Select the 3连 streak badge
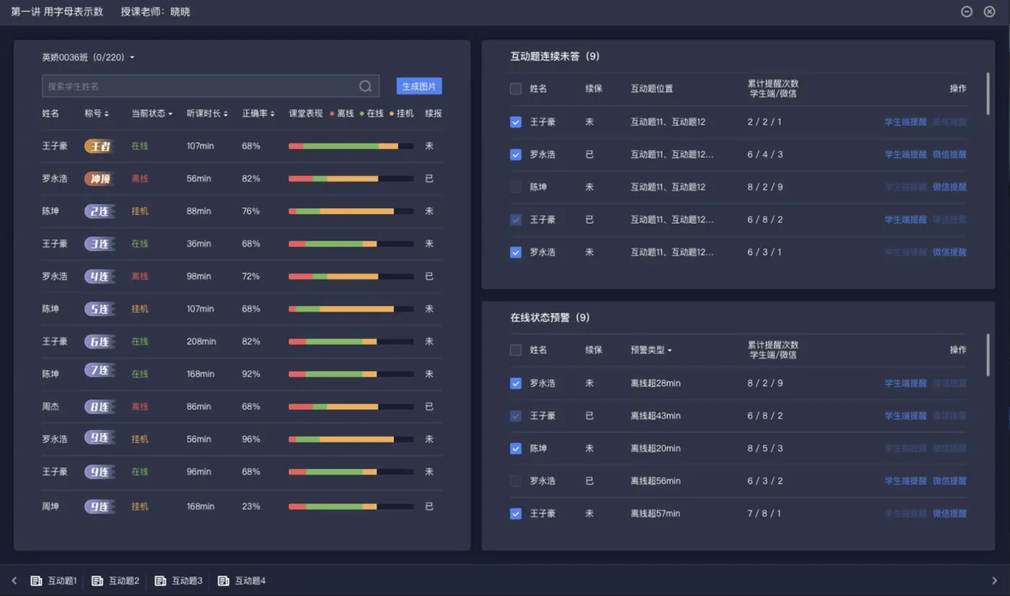 point(99,244)
